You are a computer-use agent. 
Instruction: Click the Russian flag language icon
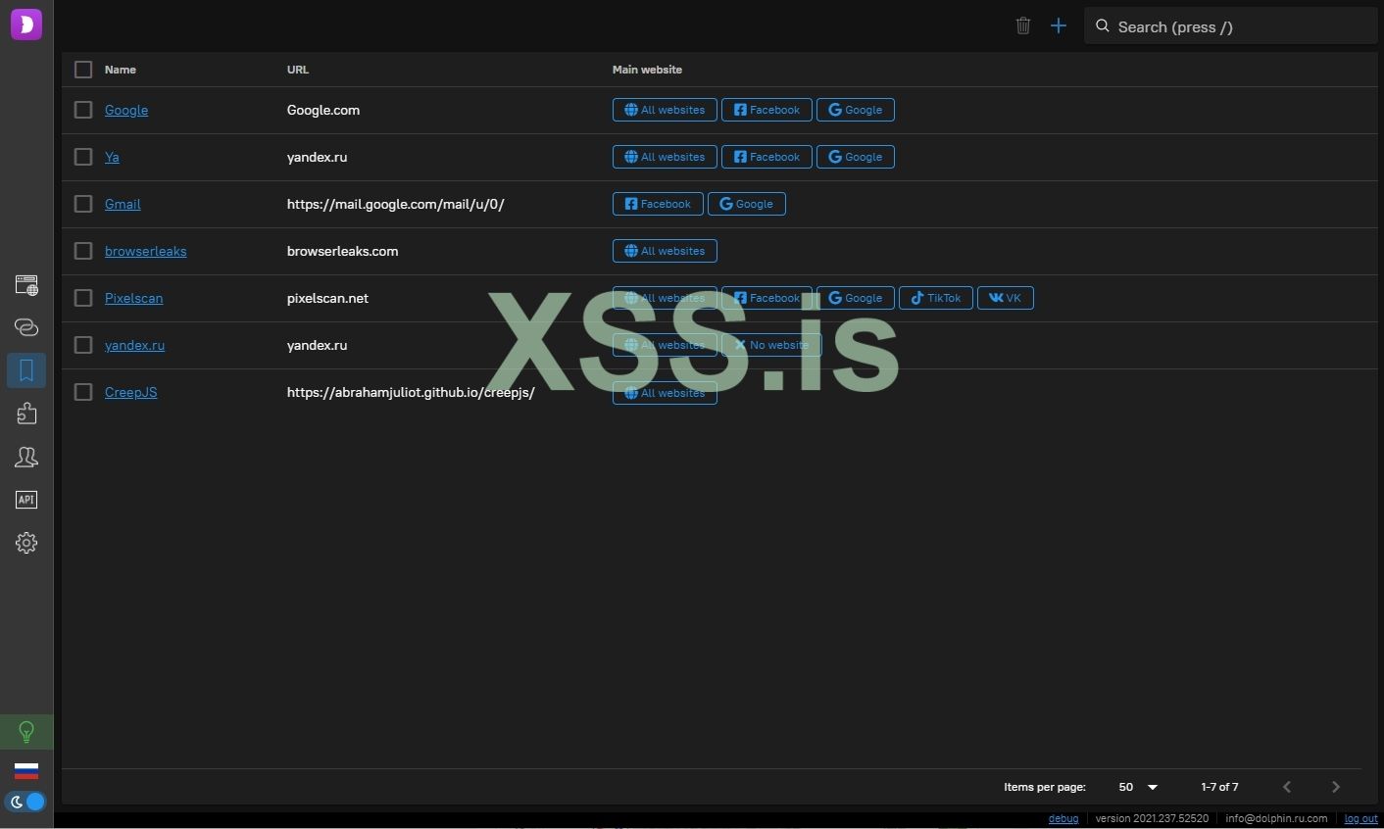pyautogui.click(x=26, y=771)
